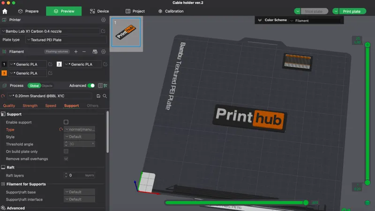Switch process scope to Objects
The image size is (375, 211).
[x=47, y=86]
